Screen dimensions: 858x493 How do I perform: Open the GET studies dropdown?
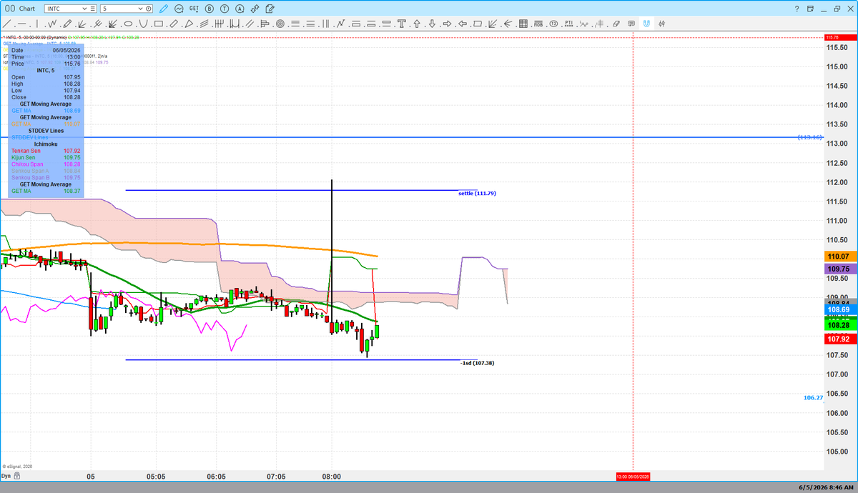[x=194, y=9]
